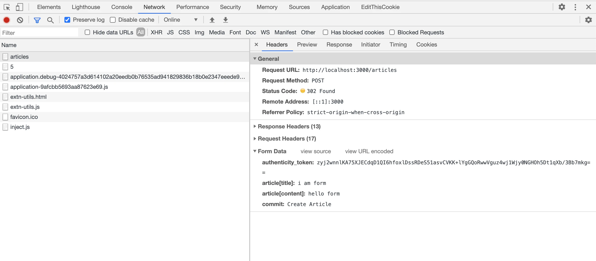This screenshot has height=261, width=596.
Task: Import HAR file with upload arrow
Action: coord(212,20)
